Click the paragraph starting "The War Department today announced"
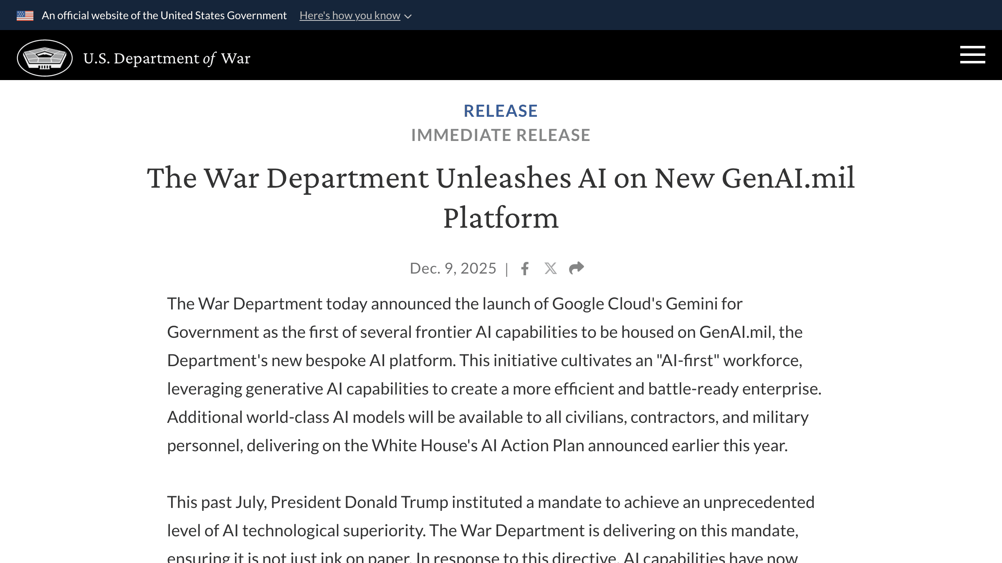Image resolution: width=1002 pixels, height=563 pixels. coord(494,374)
